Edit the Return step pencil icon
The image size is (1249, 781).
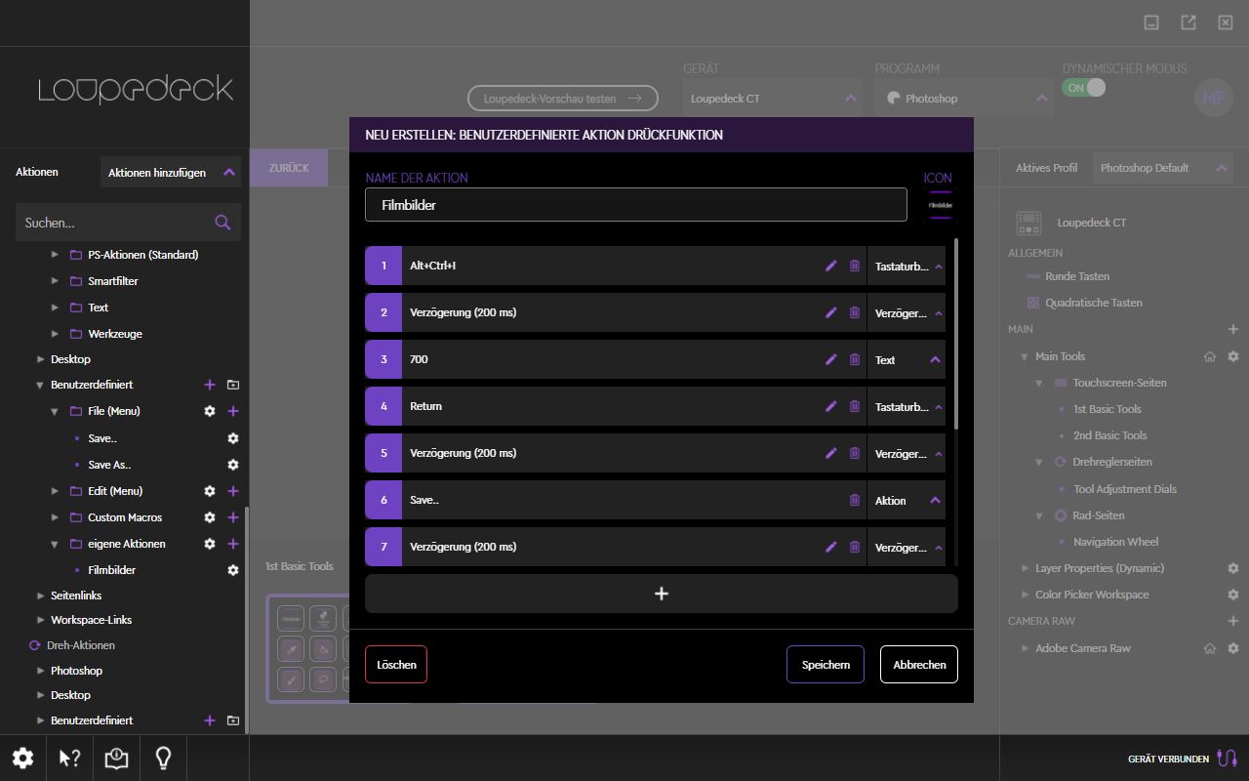click(831, 406)
